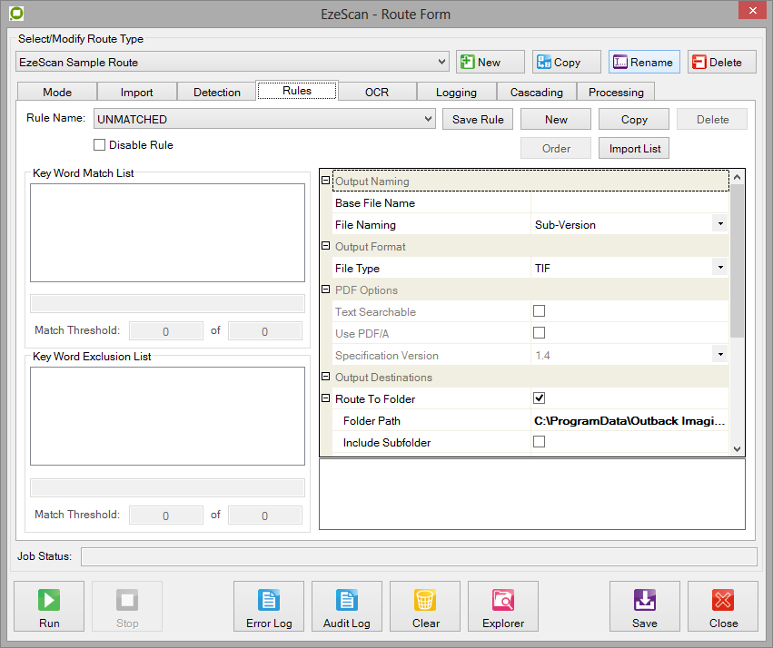Viewport: 773px width, 648px height.
Task: Click the Base File Name value field
Action: pyautogui.click(x=629, y=203)
